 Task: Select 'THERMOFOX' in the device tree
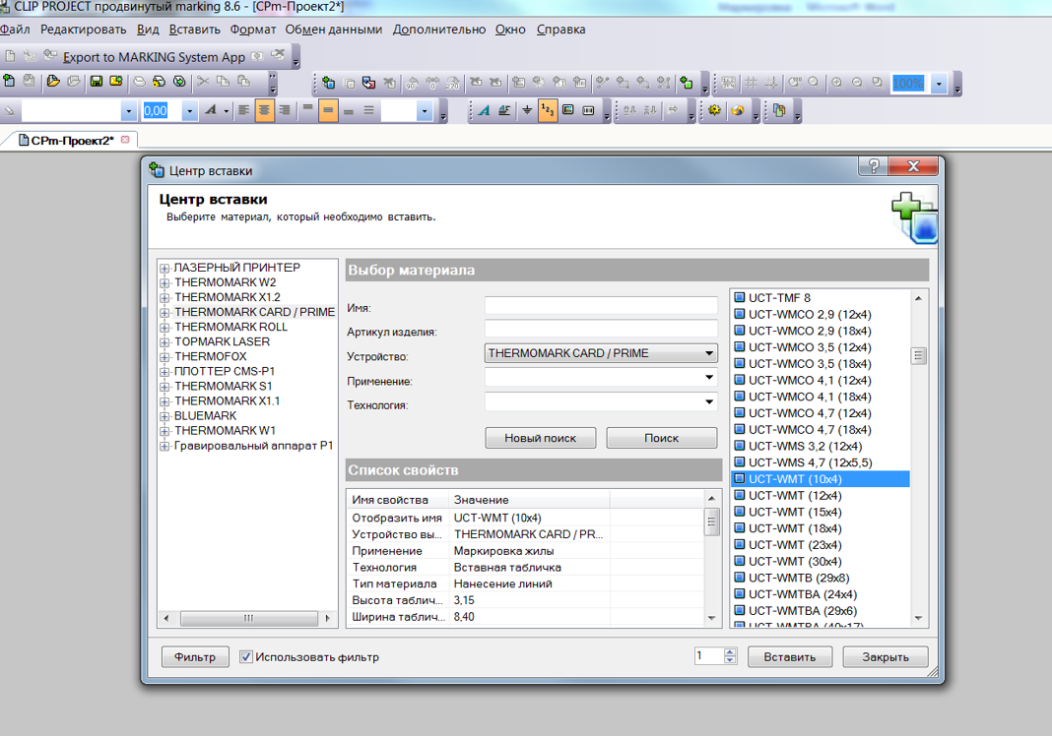tap(210, 356)
